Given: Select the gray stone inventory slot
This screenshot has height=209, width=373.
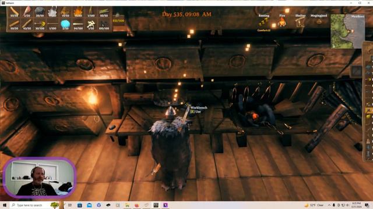Looking at the screenshot, I should 40,12.
